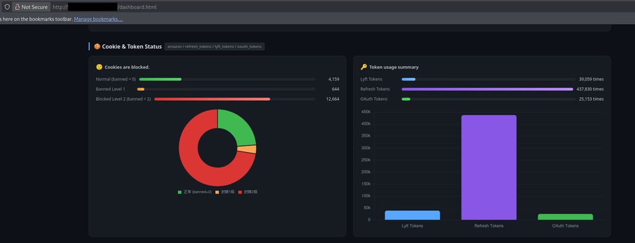635x243 pixels.
Task: Click the 25,153 times value
Action: pyautogui.click(x=591, y=99)
